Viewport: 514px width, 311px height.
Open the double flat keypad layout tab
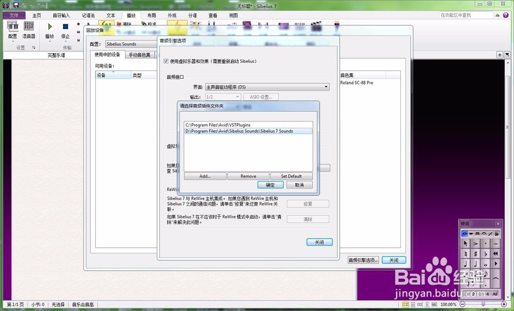[x=497, y=234]
